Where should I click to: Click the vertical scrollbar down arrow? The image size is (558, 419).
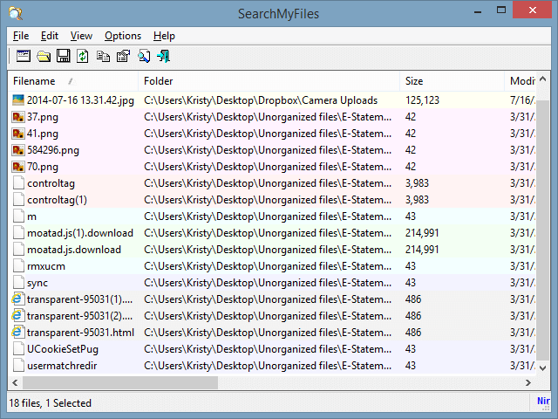pyautogui.click(x=542, y=368)
